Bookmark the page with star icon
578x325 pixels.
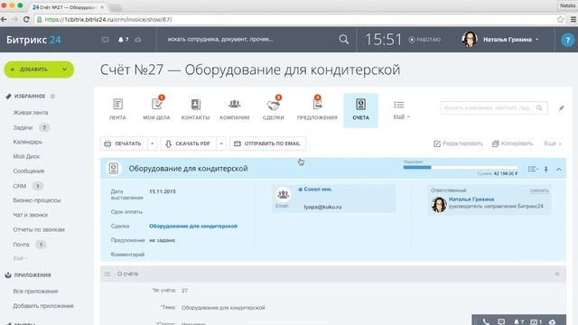coord(560,19)
